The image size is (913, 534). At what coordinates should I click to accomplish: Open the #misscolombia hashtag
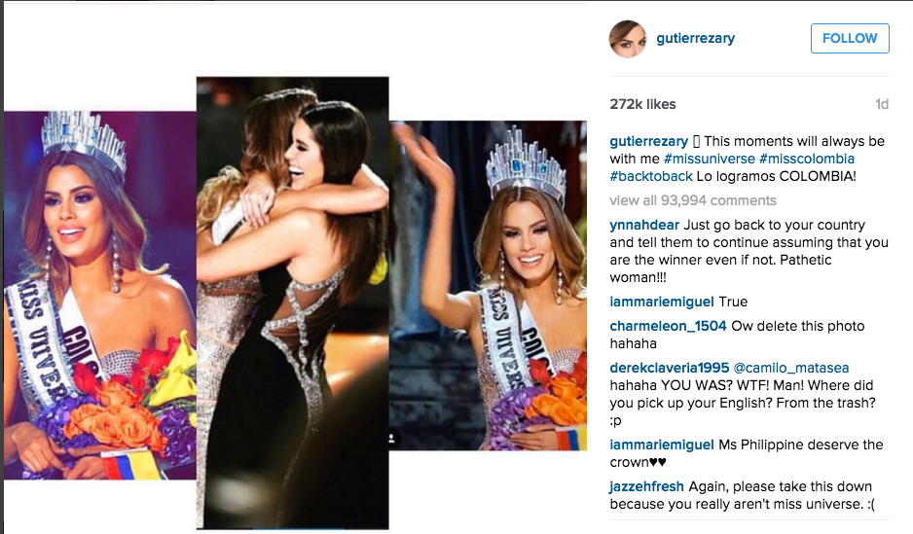point(807,159)
